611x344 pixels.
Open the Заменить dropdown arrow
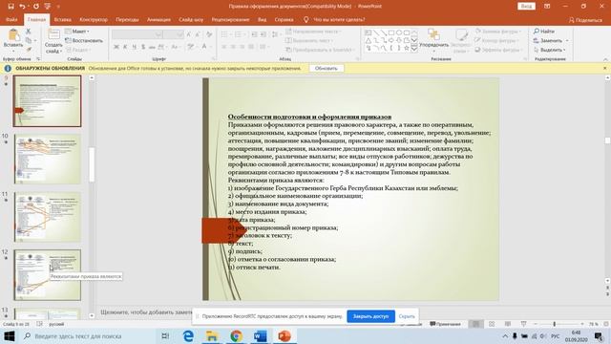click(x=567, y=40)
